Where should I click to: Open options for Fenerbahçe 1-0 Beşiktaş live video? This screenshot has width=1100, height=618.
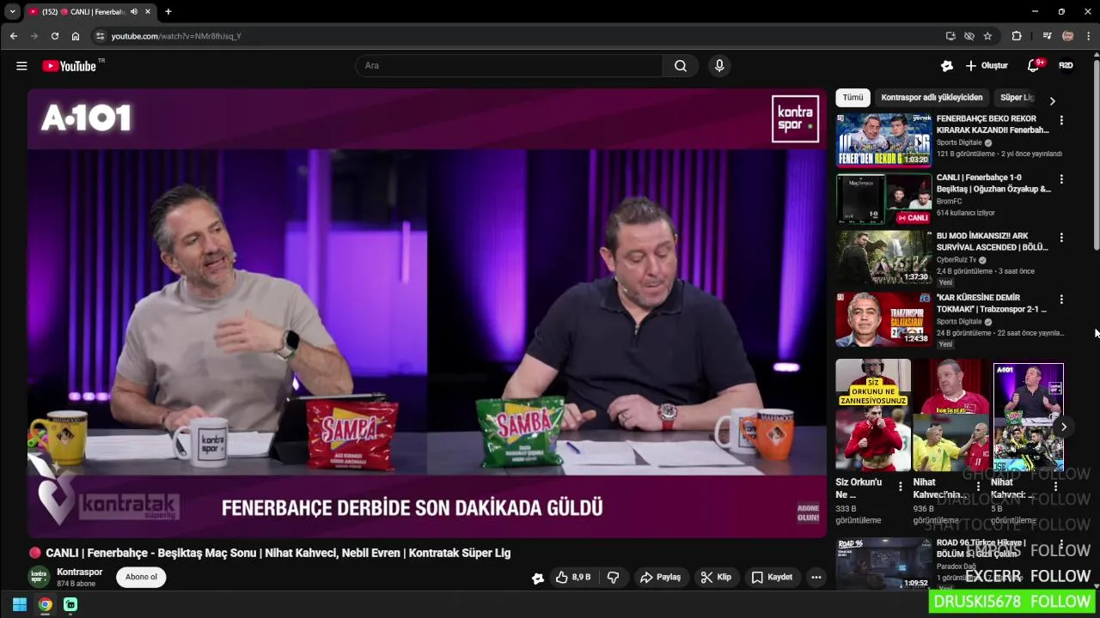point(1061,179)
